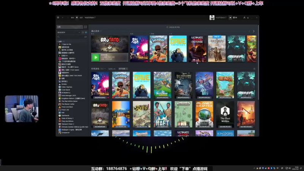Open Sea Horizon cover in All Games
Image resolution: width=304 pixels, height=171 pixels.
pos(184,85)
